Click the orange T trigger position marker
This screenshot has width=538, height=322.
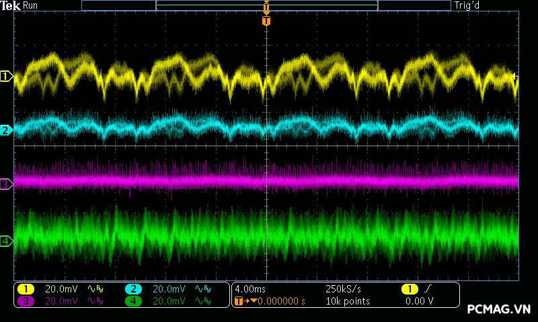[x=267, y=21]
